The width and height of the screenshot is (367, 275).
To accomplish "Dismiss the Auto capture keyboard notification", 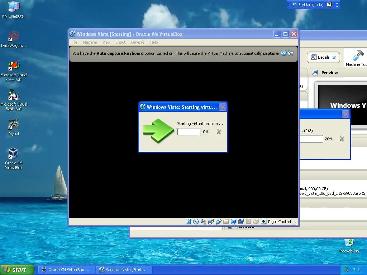I will (283, 53).
